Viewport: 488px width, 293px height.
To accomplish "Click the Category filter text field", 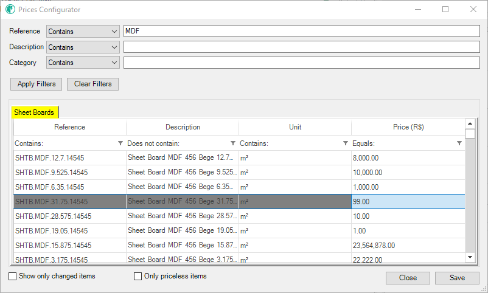I will pyautogui.click(x=302, y=63).
